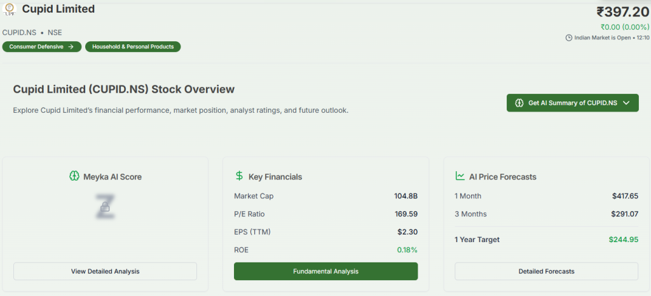
Task: Click the AI Price Forecasts title
Action: click(503, 177)
